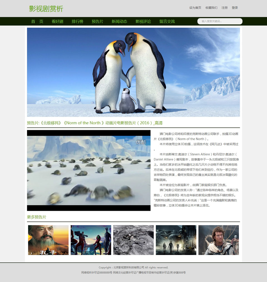Open the black-and-white aerial view thumbnail

[x=133, y=240]
